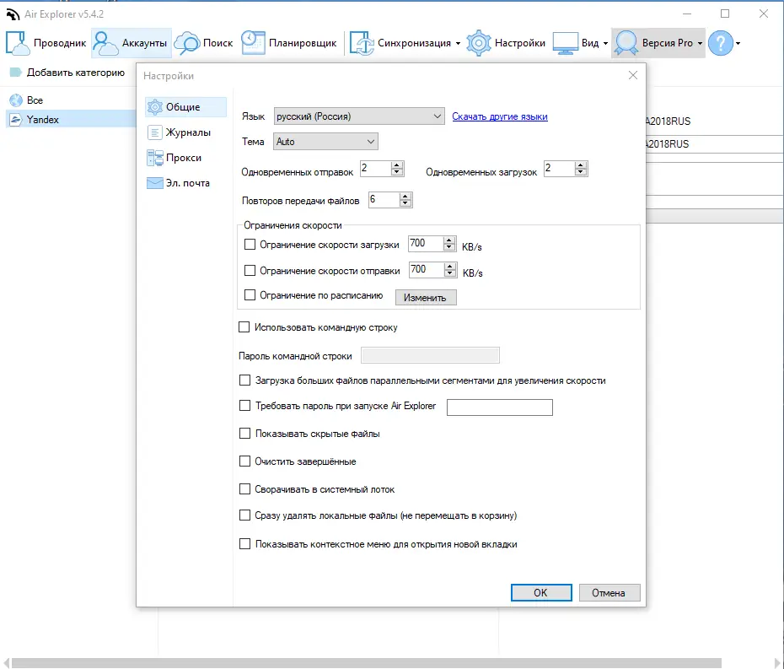Click the Добавить категорию tag icon
The width and height of the screenshot is (784, 669).
click(15, 73)
